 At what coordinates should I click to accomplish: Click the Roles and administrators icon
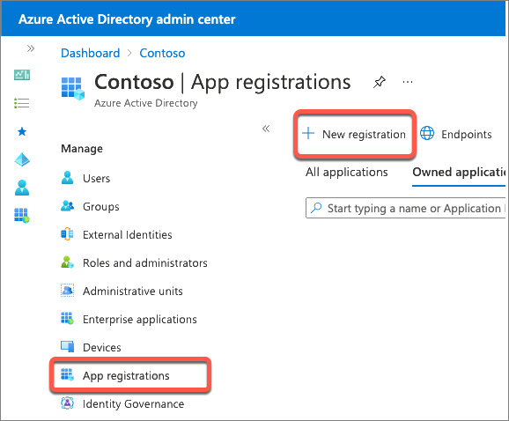click(x=67, y=262)
